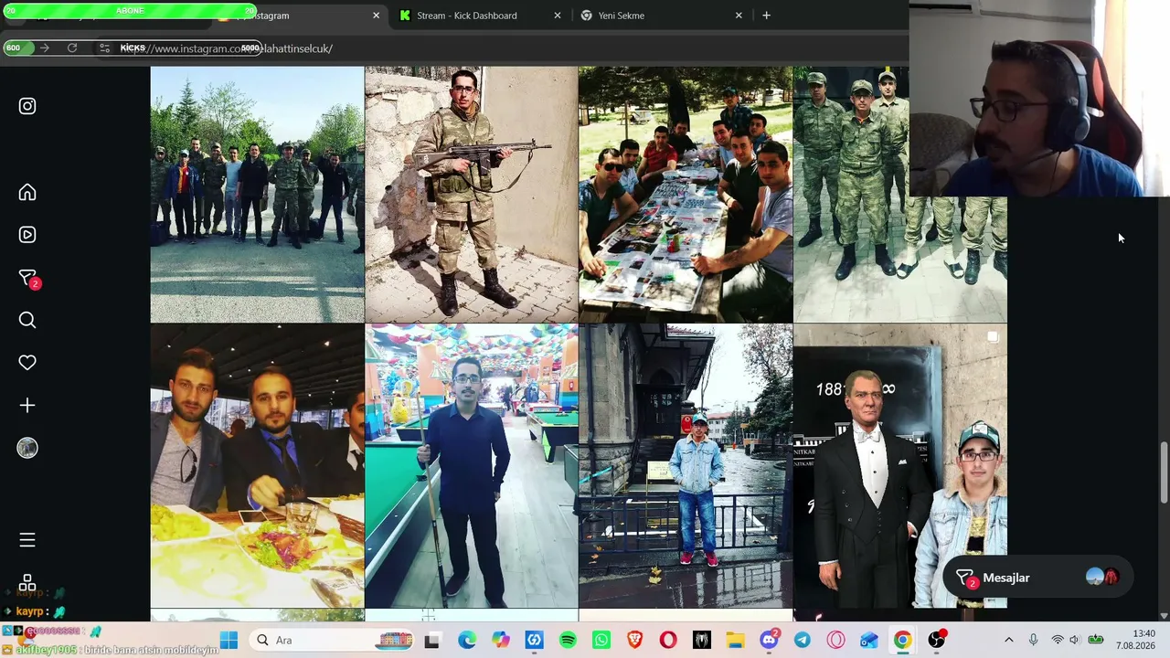Expand the hidden system tray icons

pos(1009,641)
